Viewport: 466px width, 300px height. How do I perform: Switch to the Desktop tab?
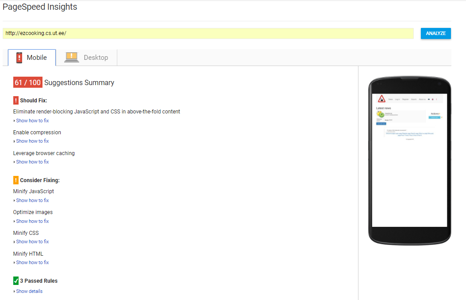point(86,58)
